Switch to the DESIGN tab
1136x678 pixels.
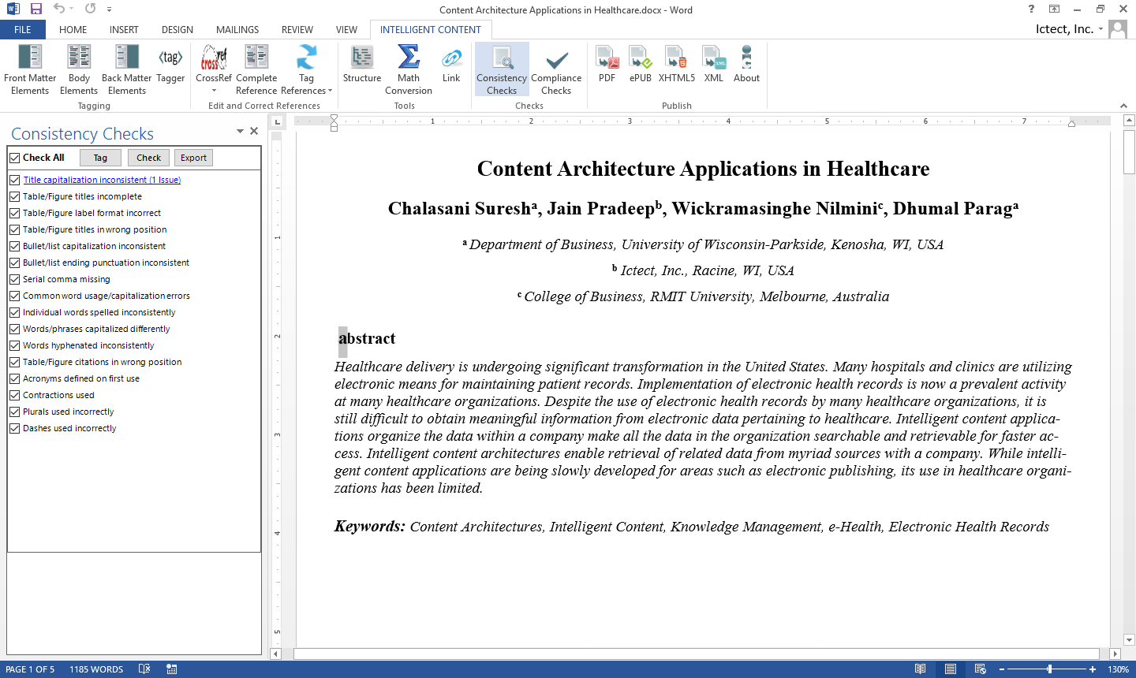point(177,29)
